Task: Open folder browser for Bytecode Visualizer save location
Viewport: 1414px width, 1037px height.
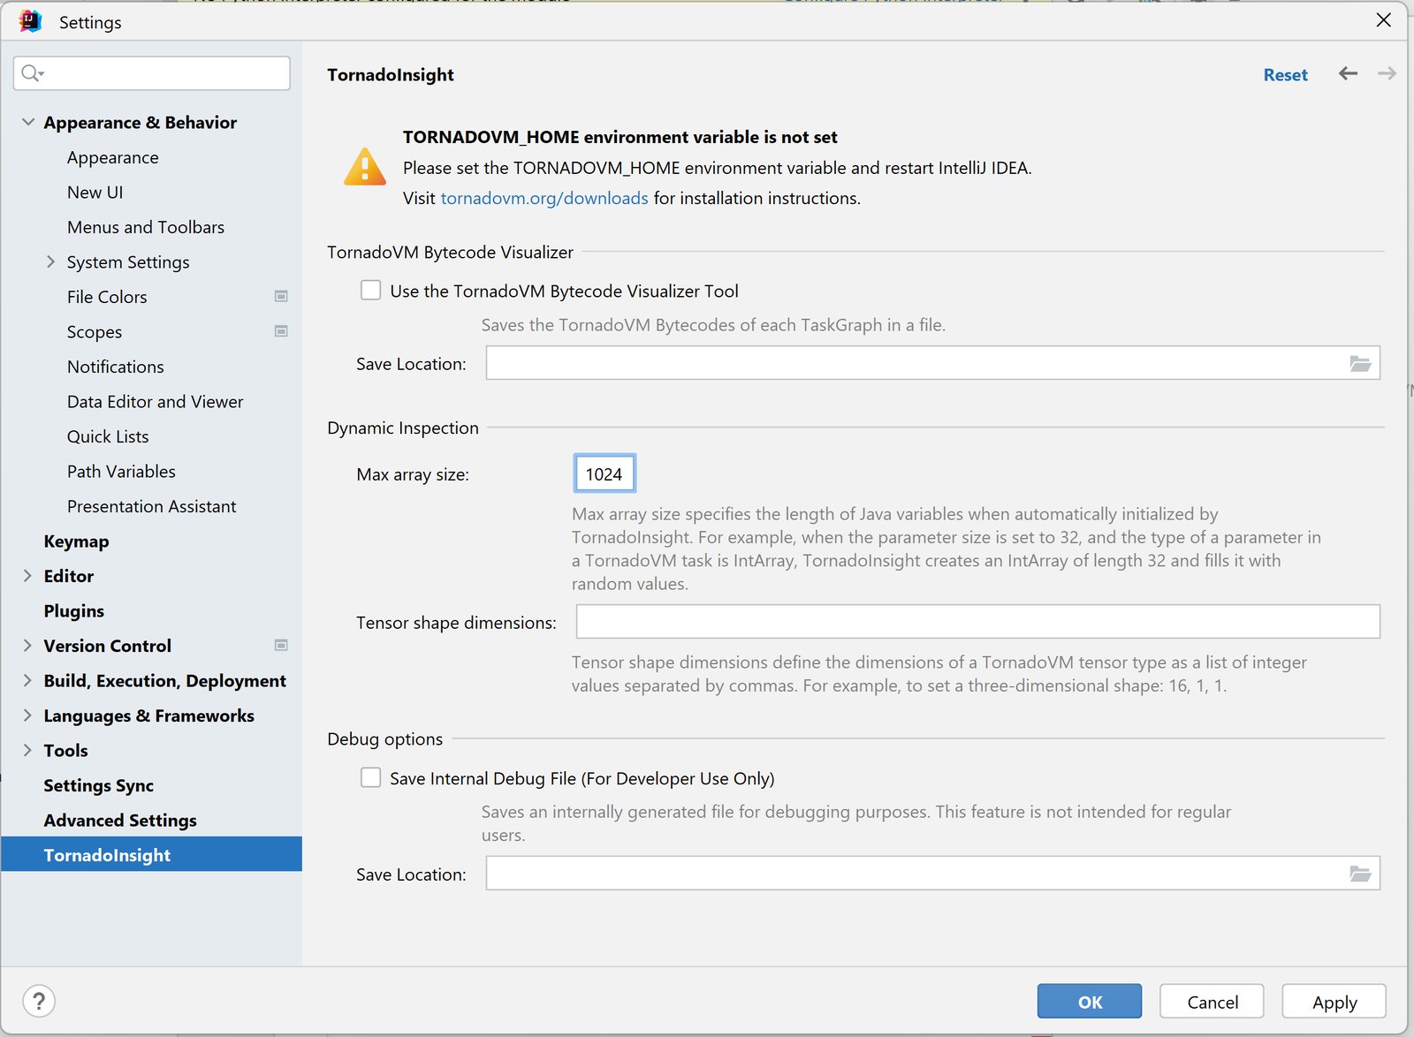Action: coord(1360,363)
